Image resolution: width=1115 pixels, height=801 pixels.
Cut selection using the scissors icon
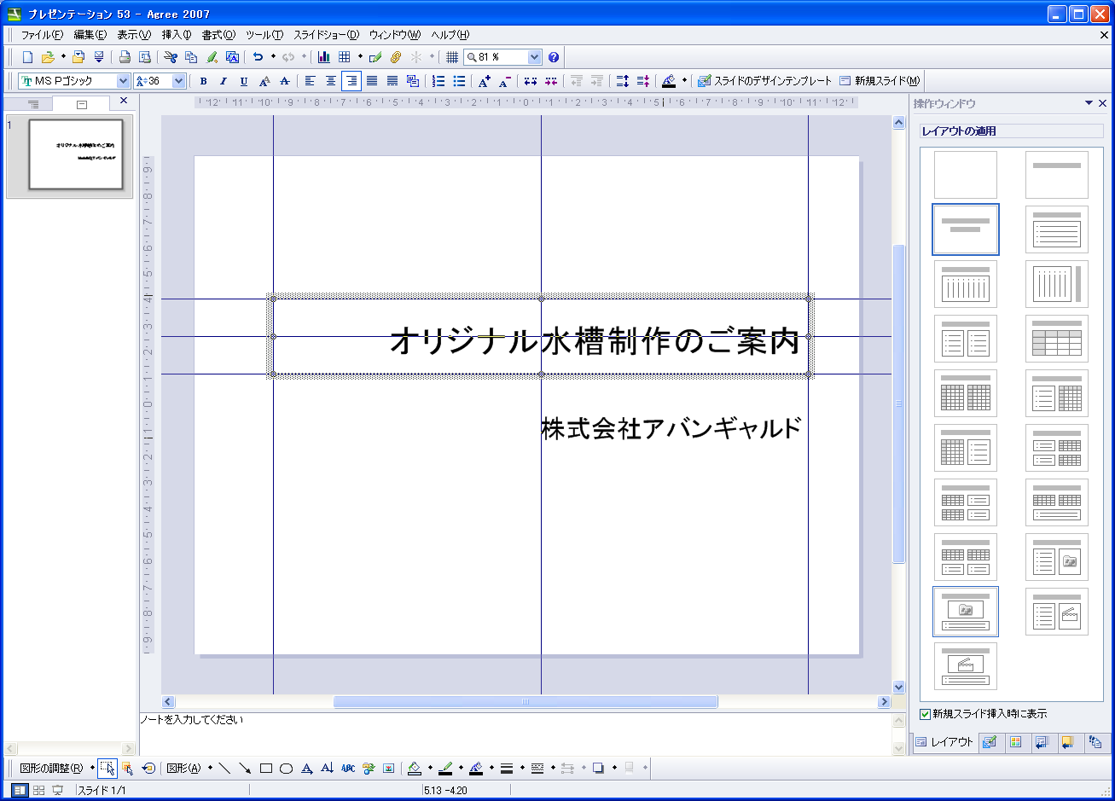[171, 57]
